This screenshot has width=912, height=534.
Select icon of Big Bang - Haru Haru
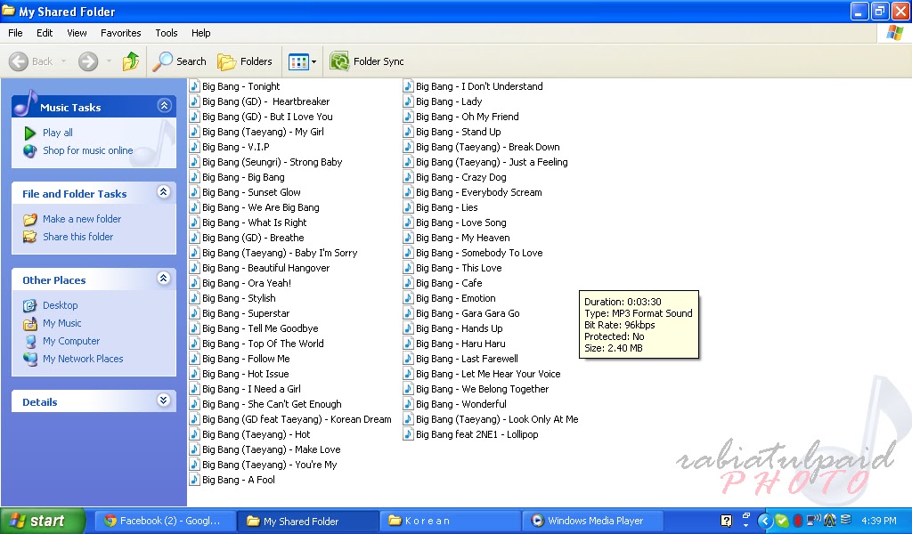pyautogui.click(x=408, y=344)
